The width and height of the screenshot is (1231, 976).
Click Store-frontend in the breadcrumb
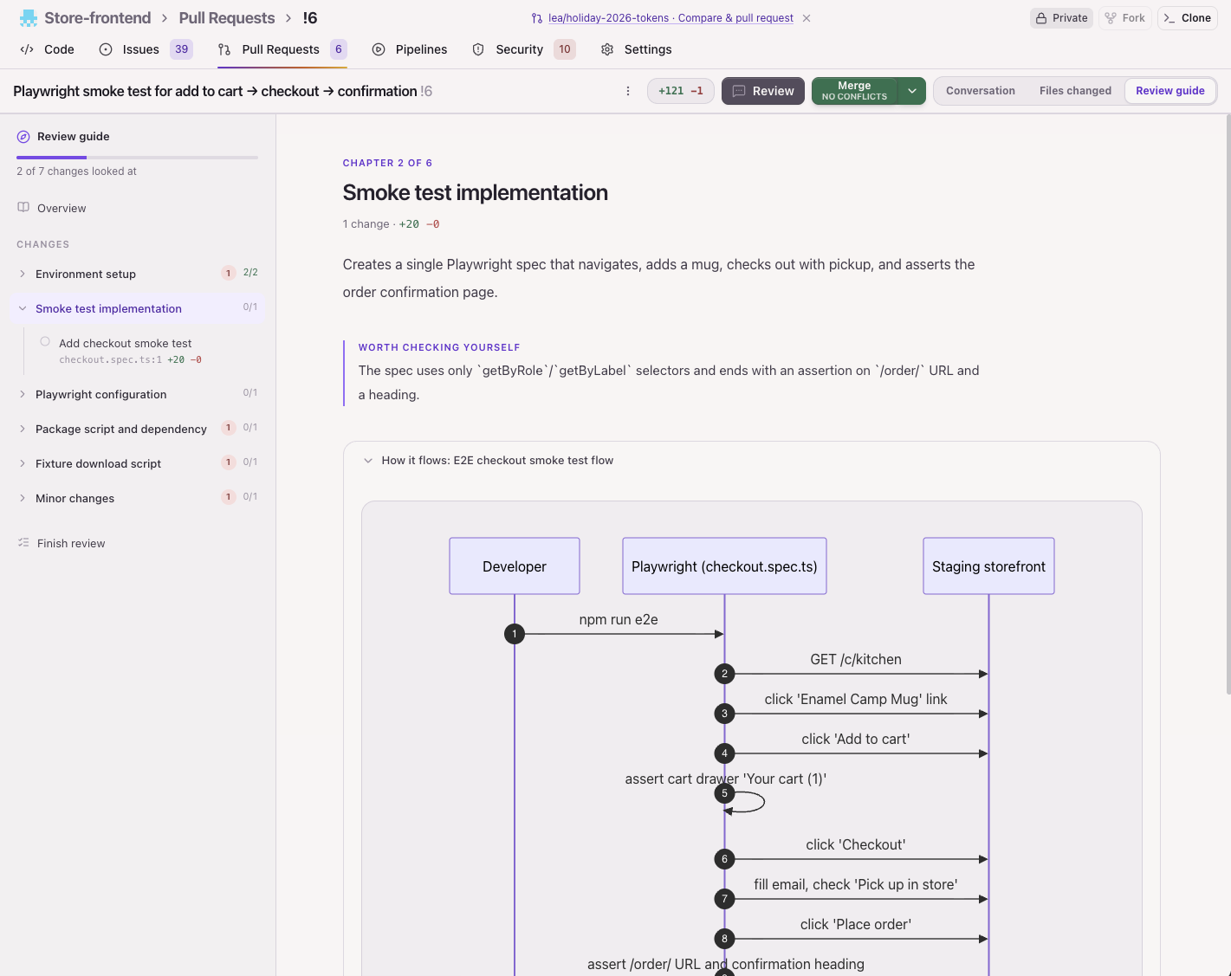97,18
